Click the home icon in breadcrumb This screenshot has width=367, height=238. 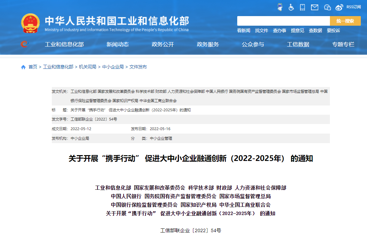coord(23,67)
